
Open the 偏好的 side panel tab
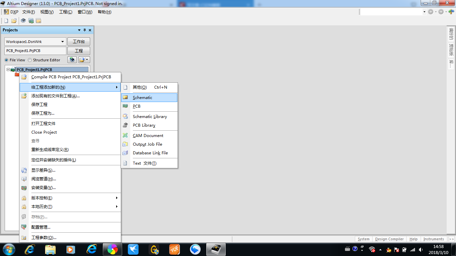point(451,34)
